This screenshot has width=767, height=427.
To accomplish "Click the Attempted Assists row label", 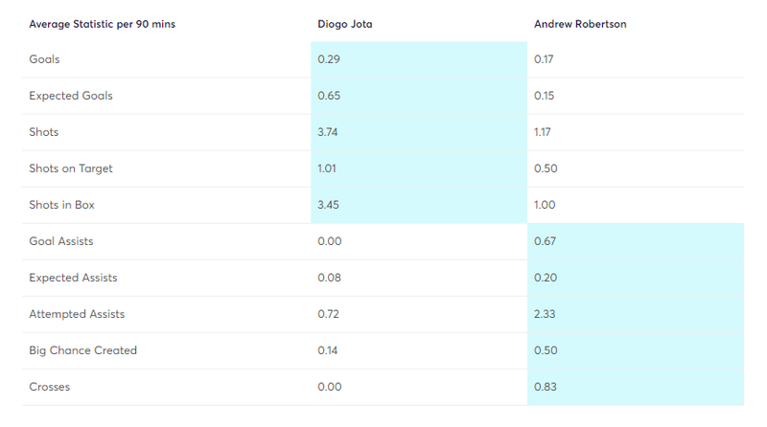I will click(77, 314).
